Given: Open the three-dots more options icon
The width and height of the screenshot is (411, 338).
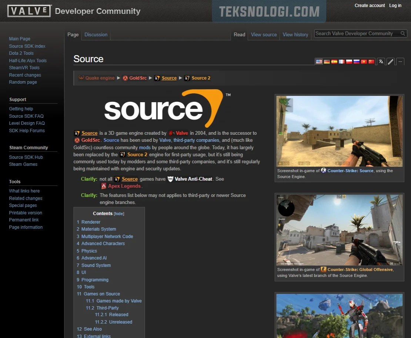Looking at the screenshot, I should click(400, 61).
